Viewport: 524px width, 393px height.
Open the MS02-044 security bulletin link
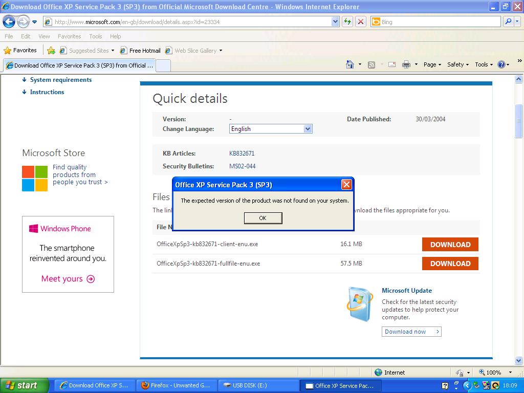click(x=242, y=166)
